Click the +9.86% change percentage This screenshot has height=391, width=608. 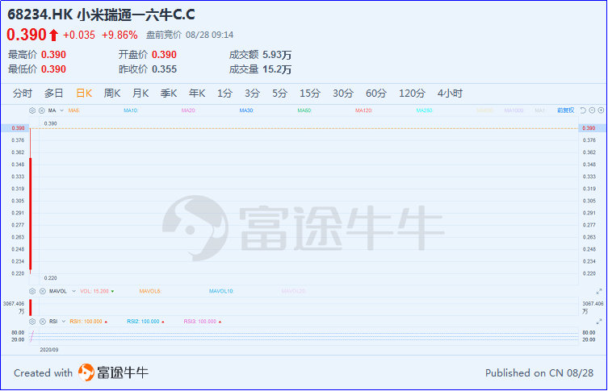120,35
